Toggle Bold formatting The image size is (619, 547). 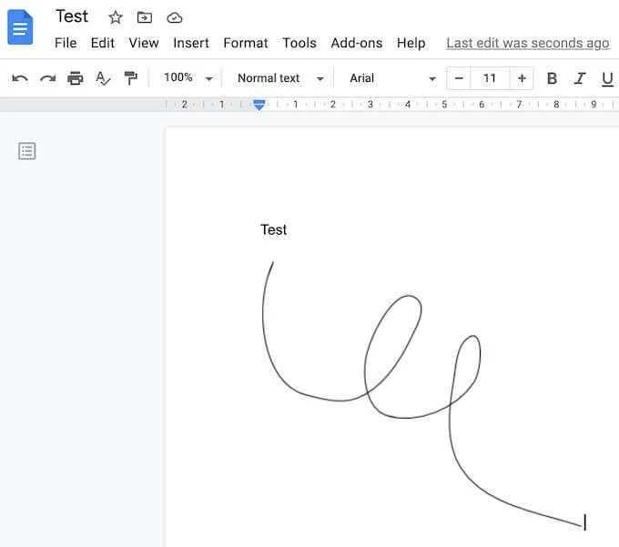[x=552, y=78]
